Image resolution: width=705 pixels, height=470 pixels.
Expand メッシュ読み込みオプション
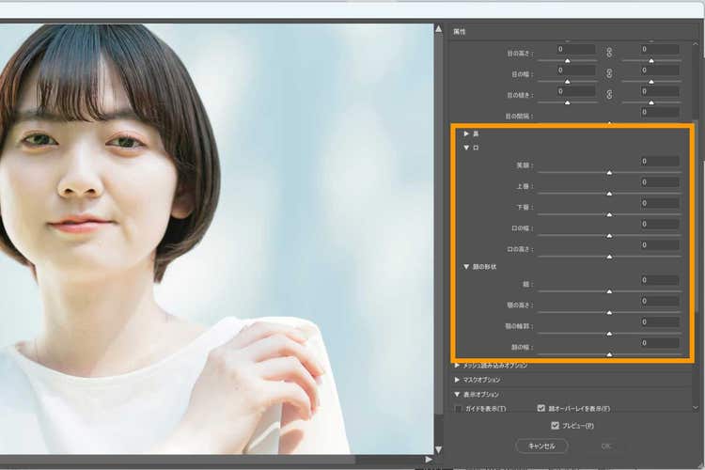(x=457, y=366)
